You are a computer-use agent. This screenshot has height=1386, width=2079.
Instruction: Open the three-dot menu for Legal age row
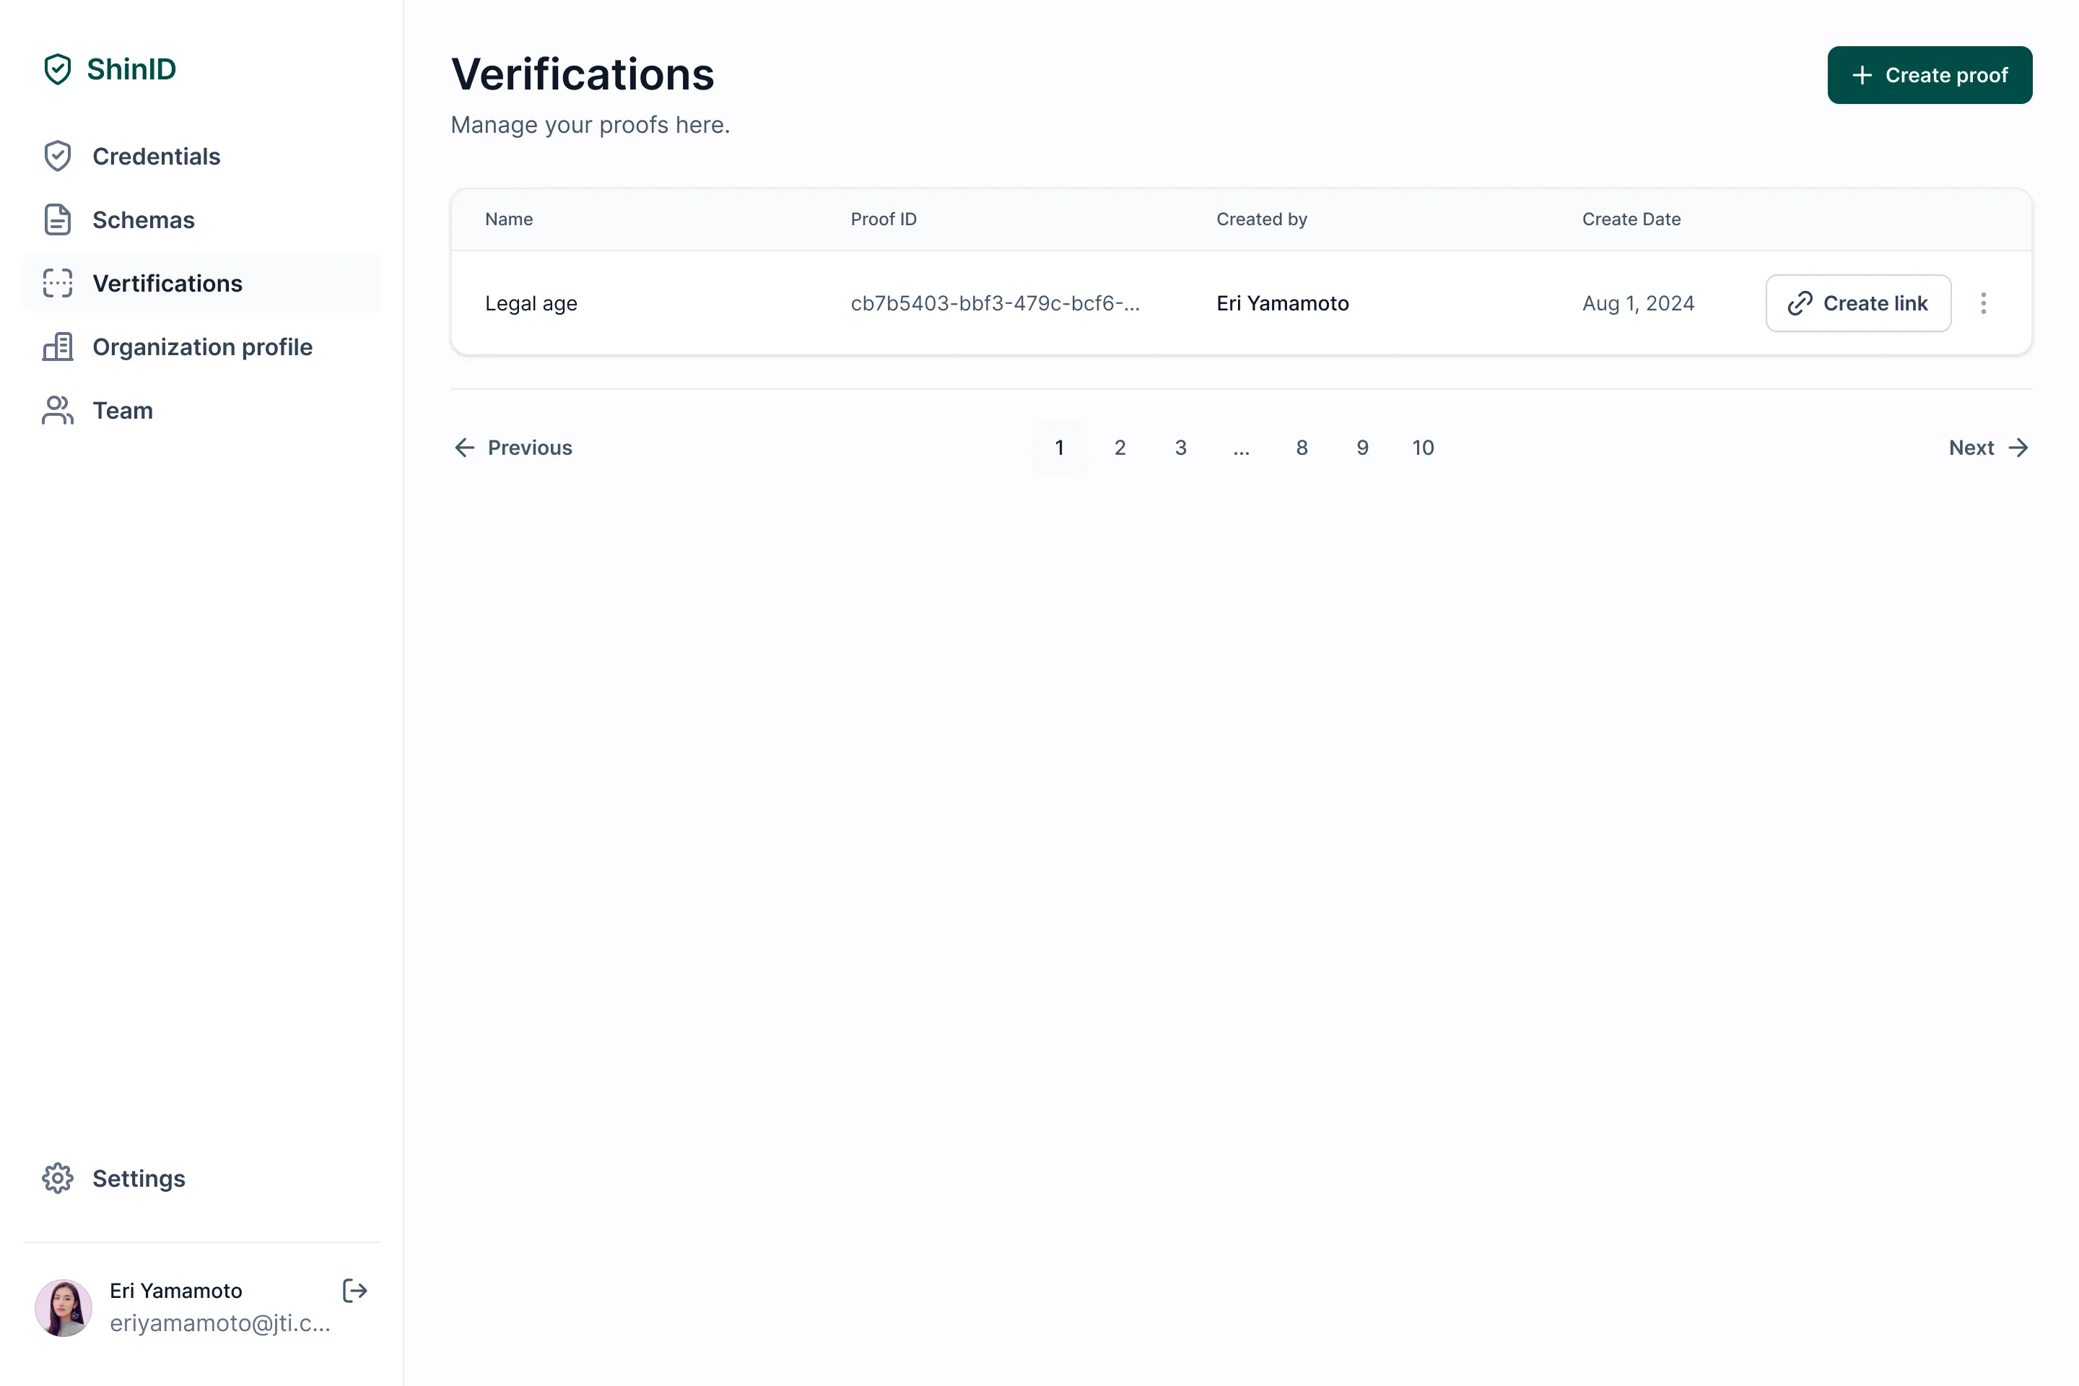click(1984, 303)
